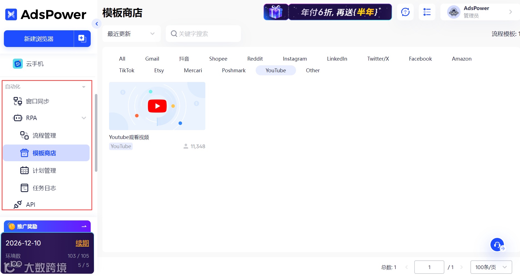The height and width of the screenshot is (276, 520).
Task: Collapse the RPA submenu chevron
Action: click(x=84, y=118)
